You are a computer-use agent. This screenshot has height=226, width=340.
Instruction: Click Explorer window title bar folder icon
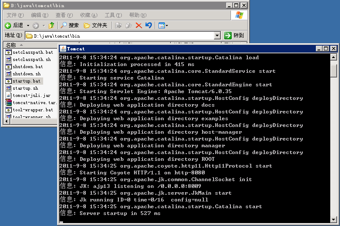[6, 5]
